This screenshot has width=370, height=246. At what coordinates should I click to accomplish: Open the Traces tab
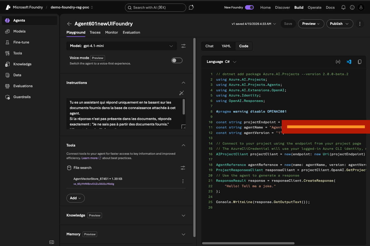coord(95,32)
